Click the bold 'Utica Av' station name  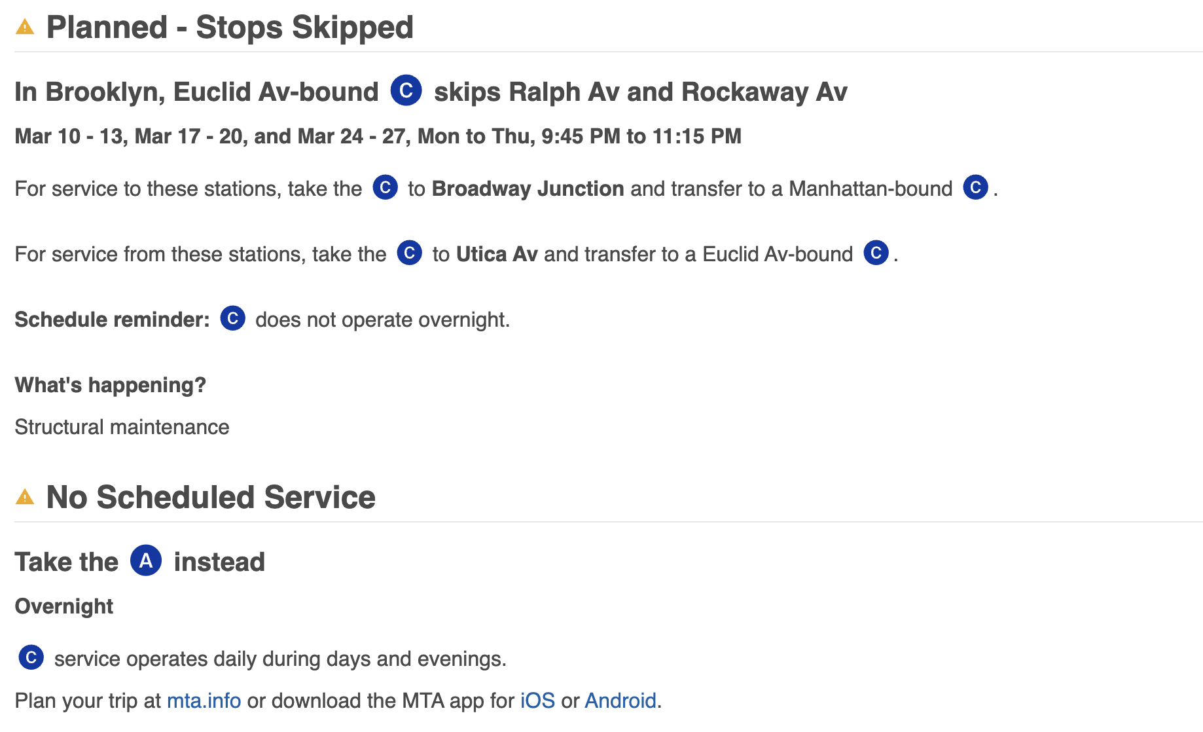point(497,254)
